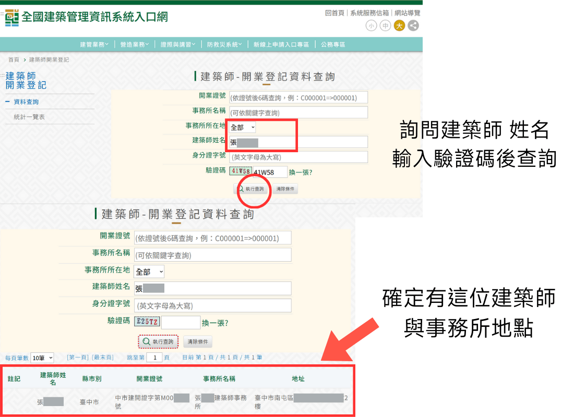Image resolution: width=574 pixels, height=417 pixels.
Task: Click the share icon near font size controls
Action: tap(413, 26)
